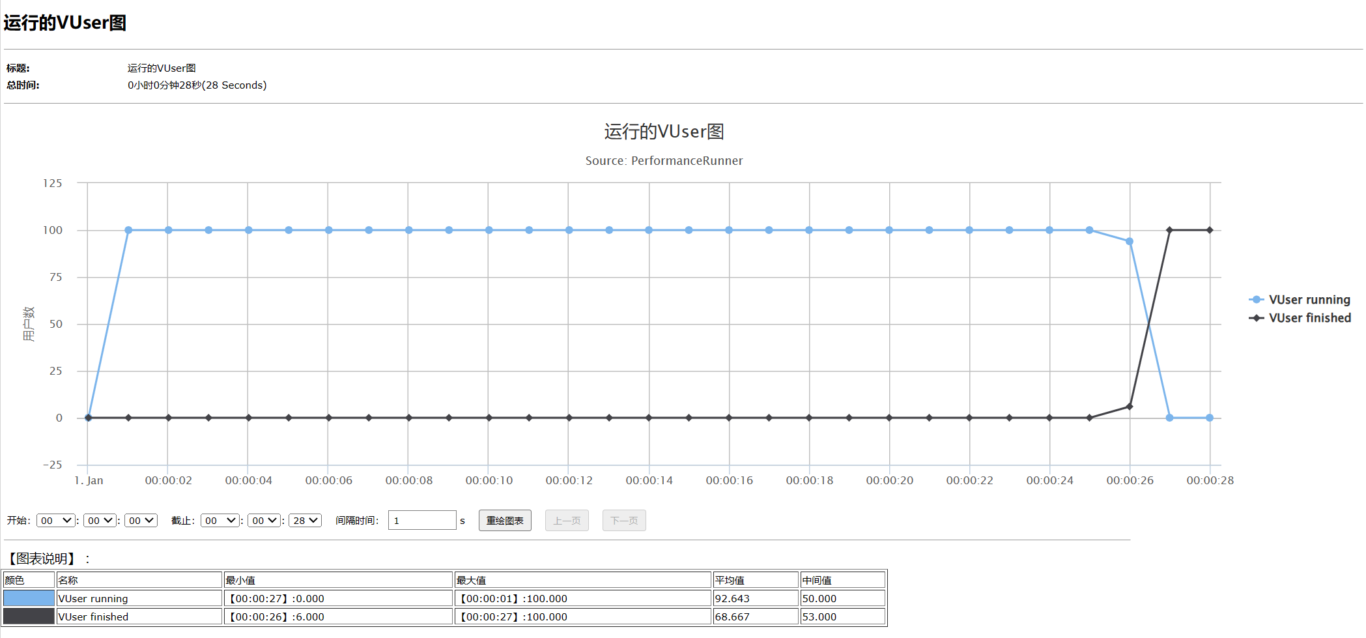The width and height of the screenshot is (1366, 638).
Task: Click the blue VUser running color swatch
Action: click(x=29, y=598)
